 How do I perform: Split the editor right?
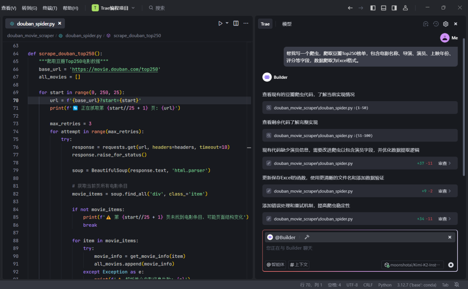pos(236,23)
